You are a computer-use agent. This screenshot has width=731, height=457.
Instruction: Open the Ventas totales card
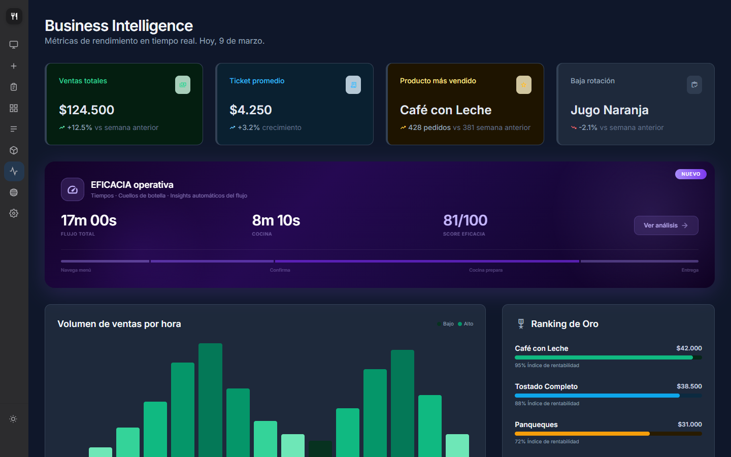click(x=124, y=104)
